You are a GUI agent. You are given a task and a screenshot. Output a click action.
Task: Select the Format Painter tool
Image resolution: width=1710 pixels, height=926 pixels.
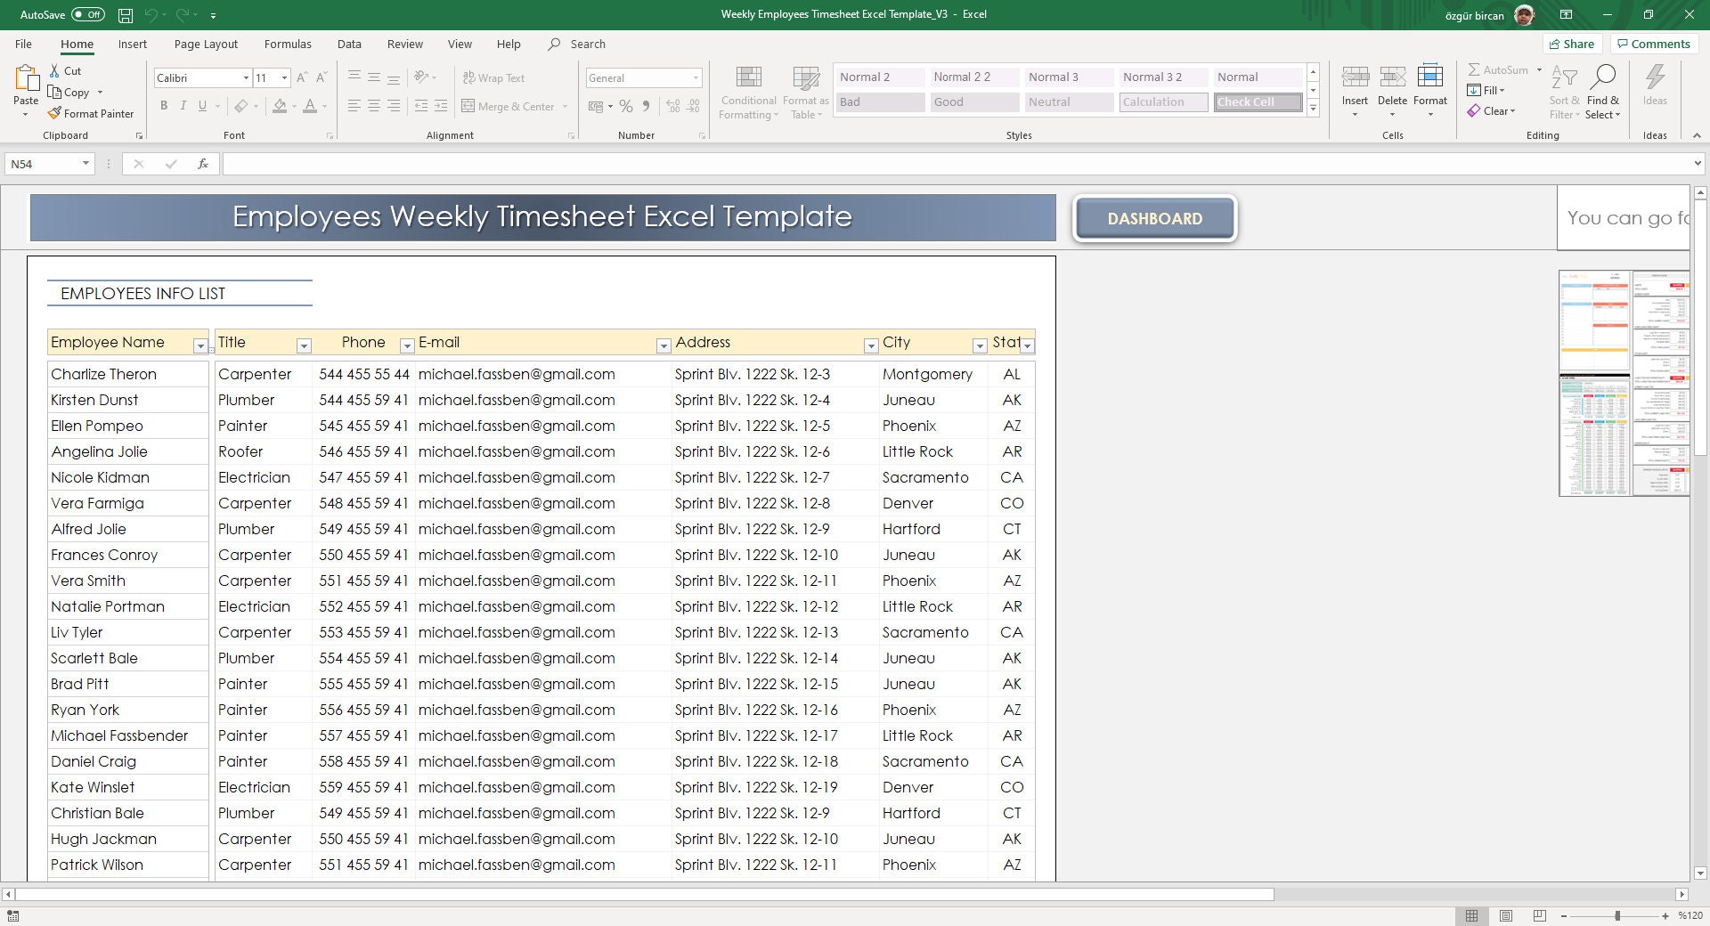click(x=91, y=113)
